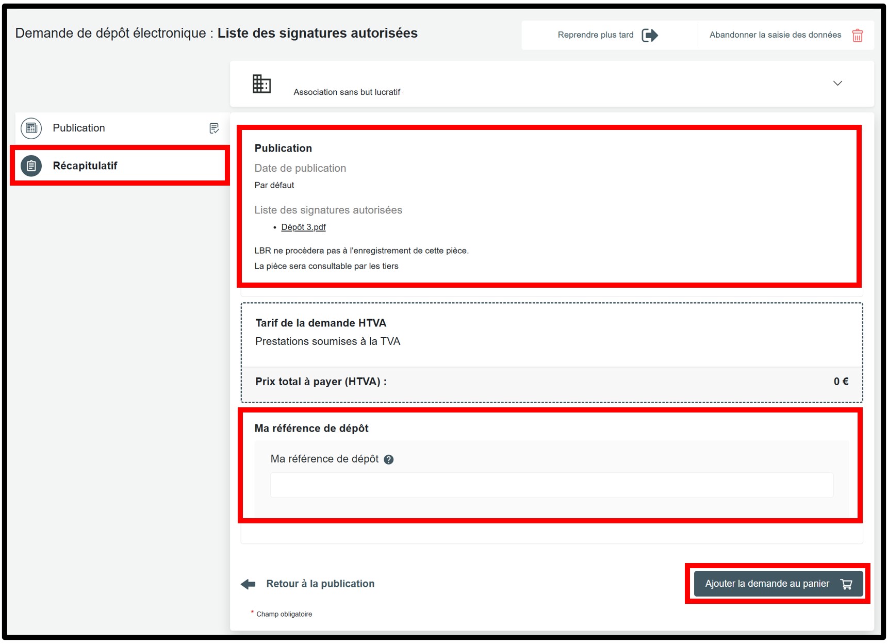This screenshot has height=644, width=888.
Task: Click the building icon in the association header
Action: click(261, 84)
